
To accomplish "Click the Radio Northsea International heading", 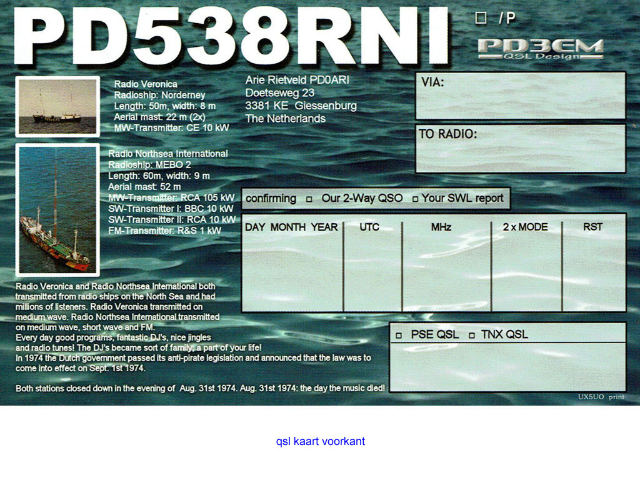I will point(167,154).
